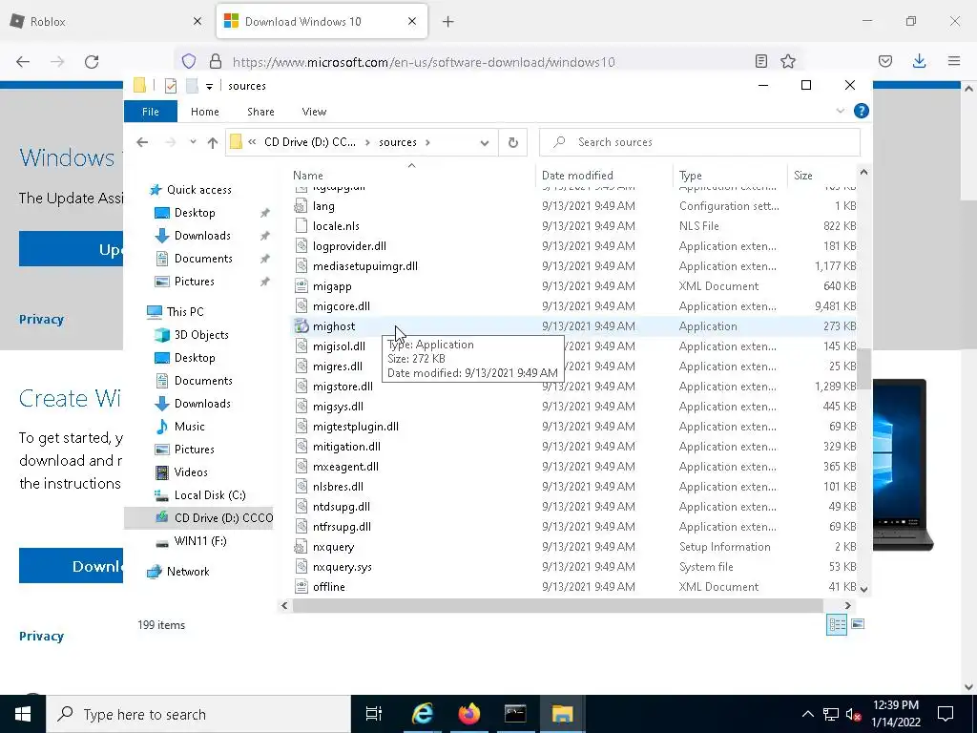
Task: Select This PC in navigation pane
Action: [x=185, y=312]
